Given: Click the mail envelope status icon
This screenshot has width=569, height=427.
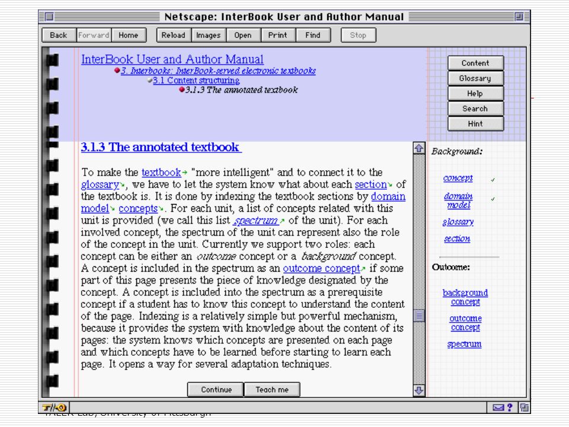Looking at the screenshot, I should (498, 407).
